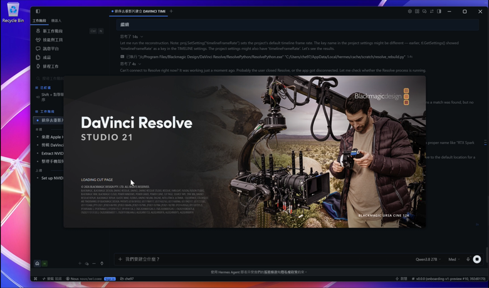Click the plus icon at sidebar bottom
This screenshot has width=489, height=288.
click(x=80, y=264)
